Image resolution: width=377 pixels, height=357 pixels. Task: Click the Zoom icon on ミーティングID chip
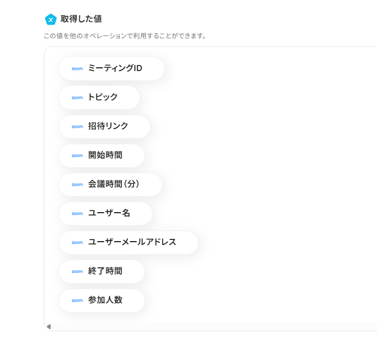[x=77, y=69]
